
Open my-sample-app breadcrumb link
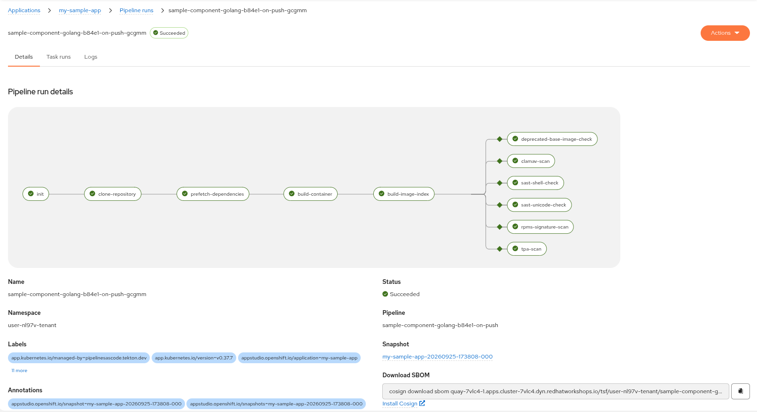pos(80,10)
